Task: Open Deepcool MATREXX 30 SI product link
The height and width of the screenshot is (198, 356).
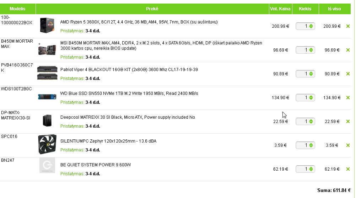Action: coord(128,117)
